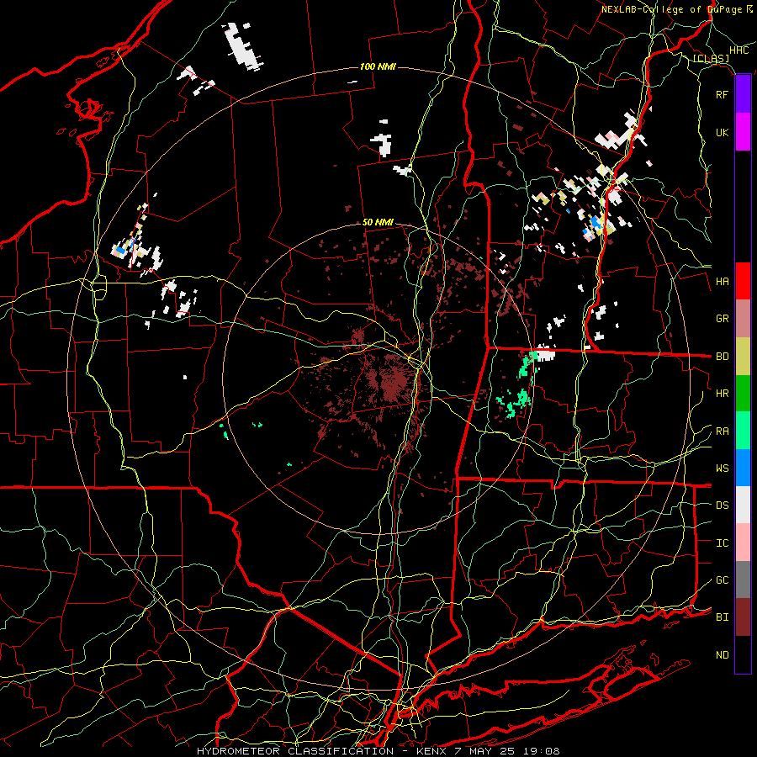Click the RF purple legend swatch
The width and height of the screenshot is (757, 757).
pos(743,94)
